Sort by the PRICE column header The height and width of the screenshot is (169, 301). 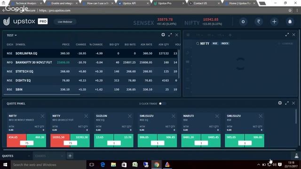pyautogui.click(x=66, y=45)
